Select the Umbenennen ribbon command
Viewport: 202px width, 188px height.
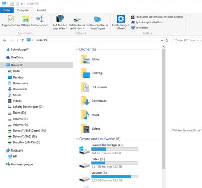point(40,21)
